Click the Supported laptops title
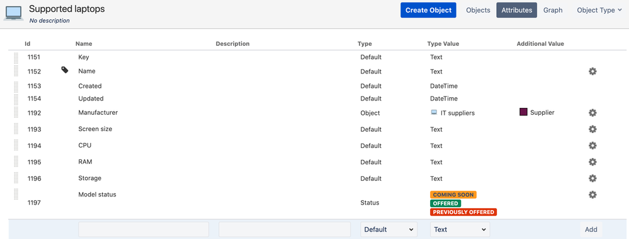 coord(67,9)
